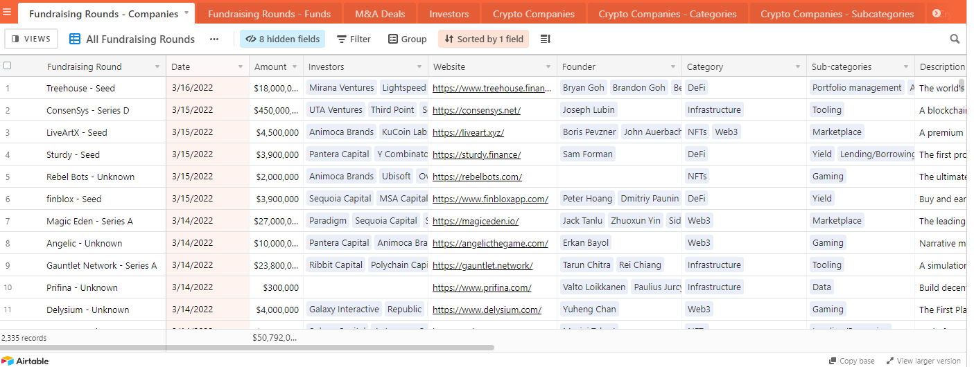Screen dimensions: 974x367
Task: Show more table tabs arrow
Action: tap(937, 13)
